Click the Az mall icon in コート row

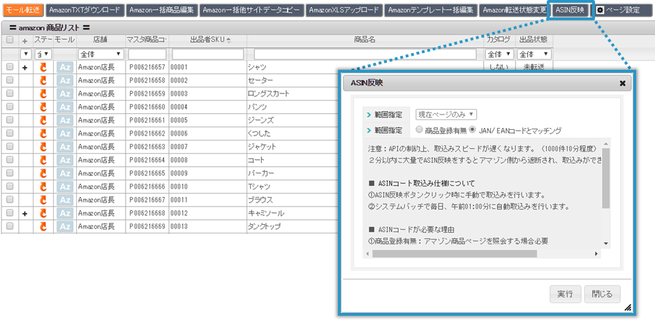click(65, 160)
